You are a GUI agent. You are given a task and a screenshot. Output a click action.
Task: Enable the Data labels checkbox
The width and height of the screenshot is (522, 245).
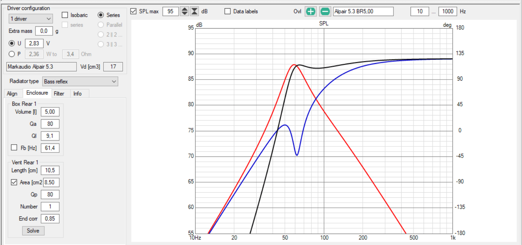point(227,12)
